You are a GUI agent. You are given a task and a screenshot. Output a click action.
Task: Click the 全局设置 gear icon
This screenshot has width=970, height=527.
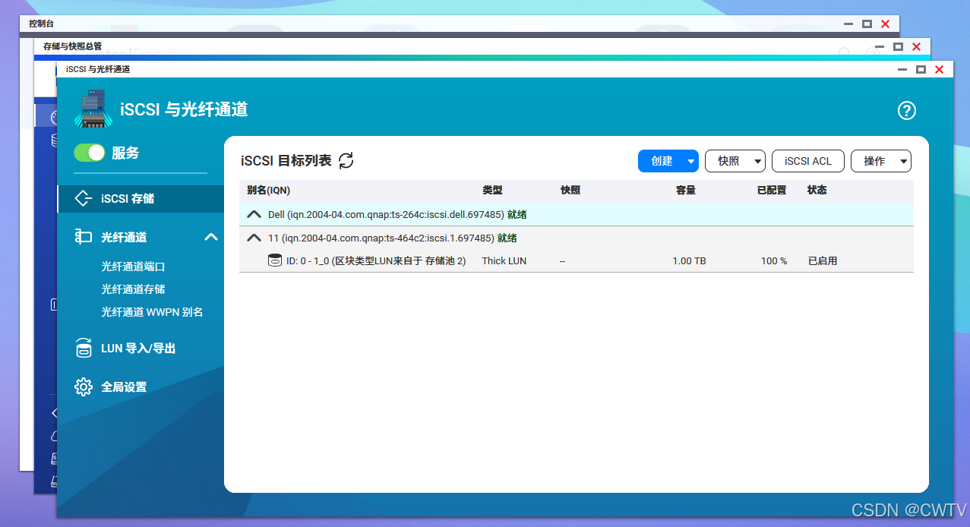pos(84,387)
